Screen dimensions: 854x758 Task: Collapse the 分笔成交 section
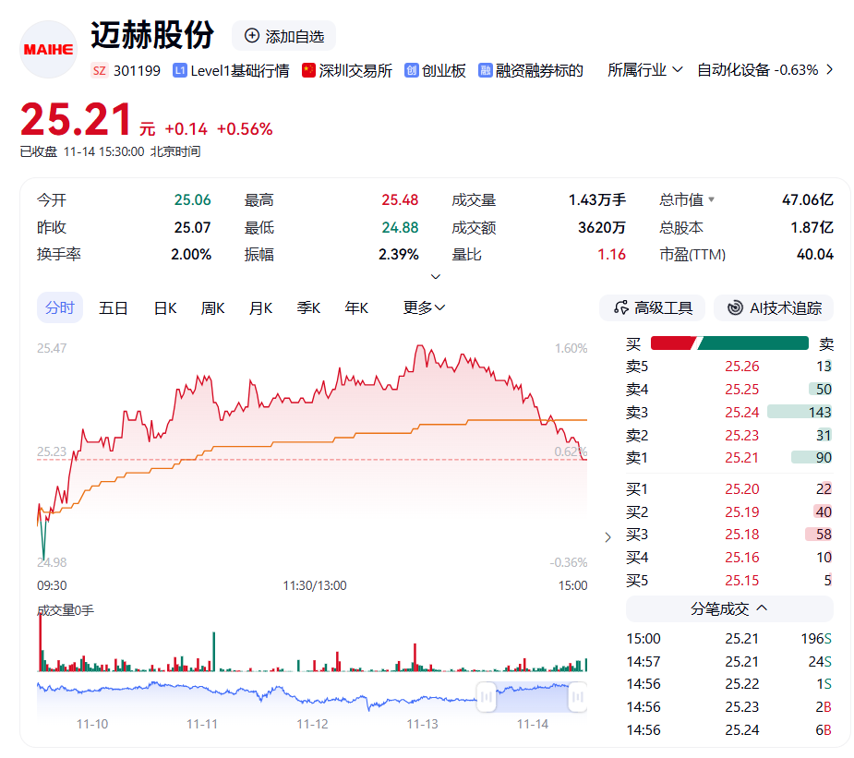(762, 608)
